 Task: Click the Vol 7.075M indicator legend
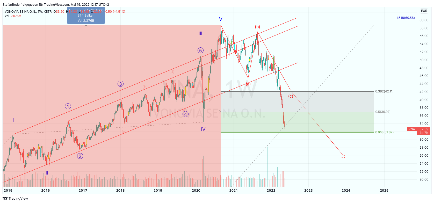tap(13, 16)
